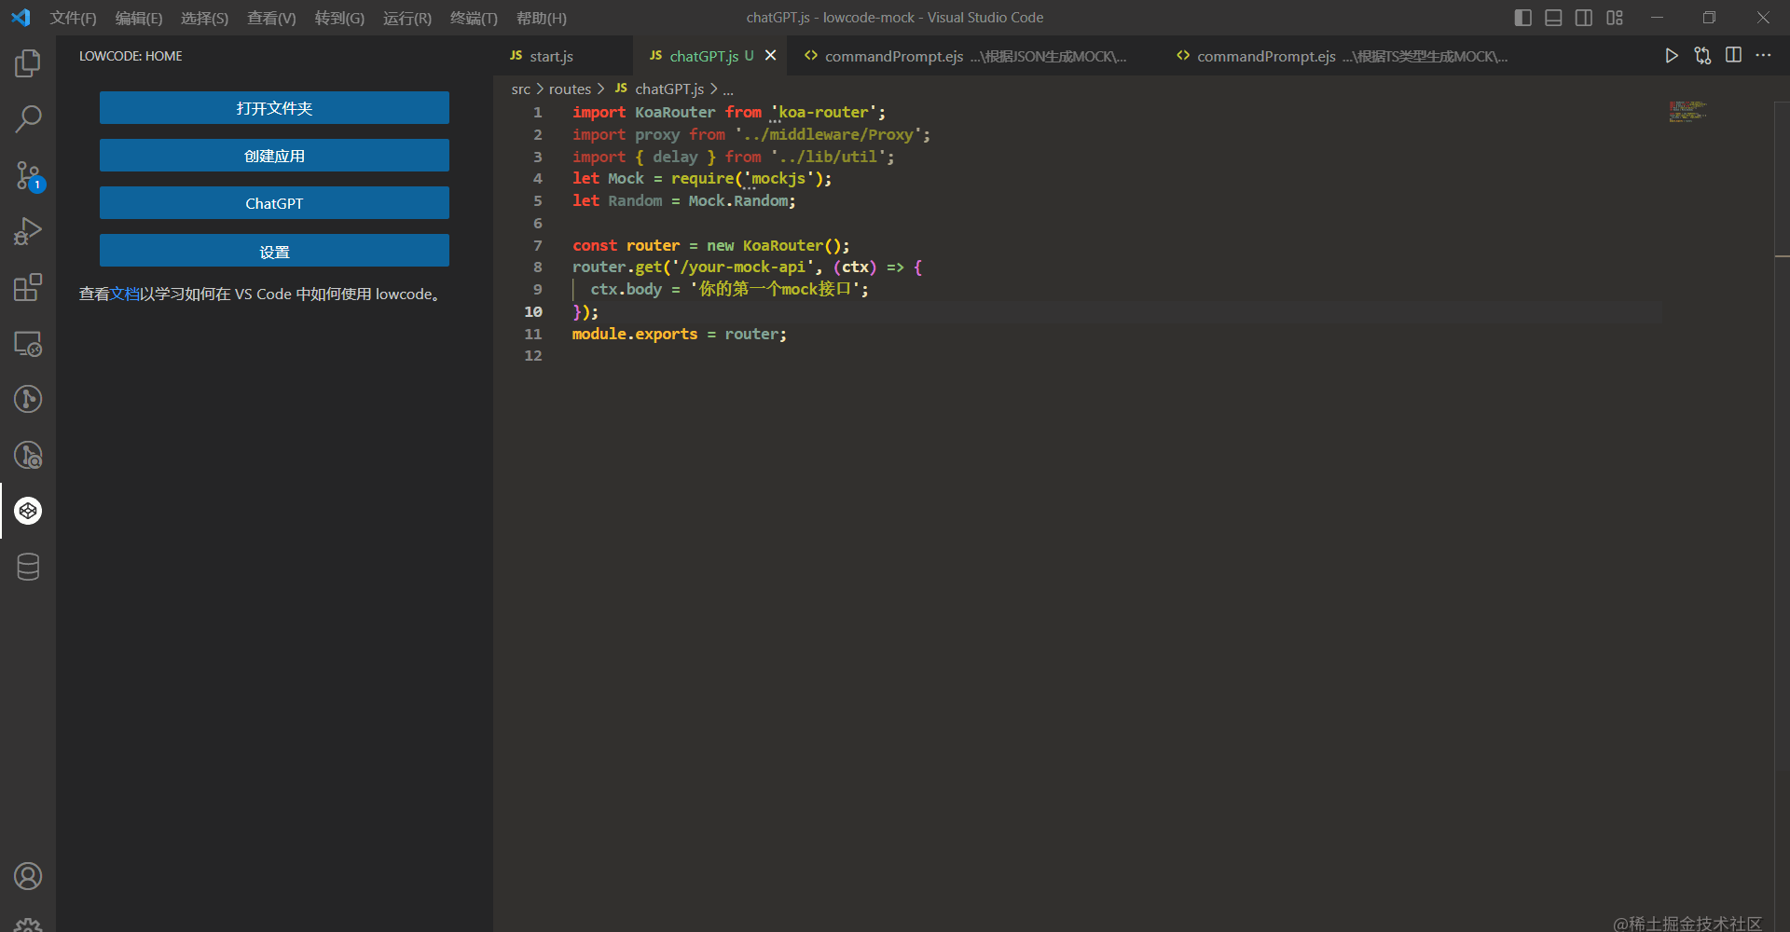
Task: Open the editor More Actions ellipsis
Action: coord(1763,56)
